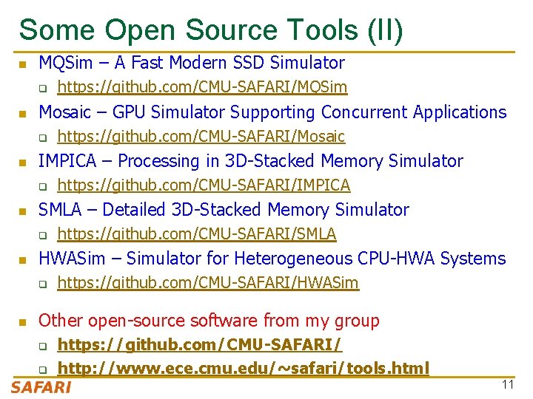Open the safari tools.html link

click(243, 368)
